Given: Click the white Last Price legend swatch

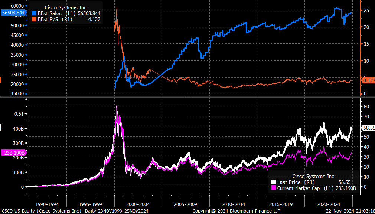Looking at the screenshot, I should point(273,182).
